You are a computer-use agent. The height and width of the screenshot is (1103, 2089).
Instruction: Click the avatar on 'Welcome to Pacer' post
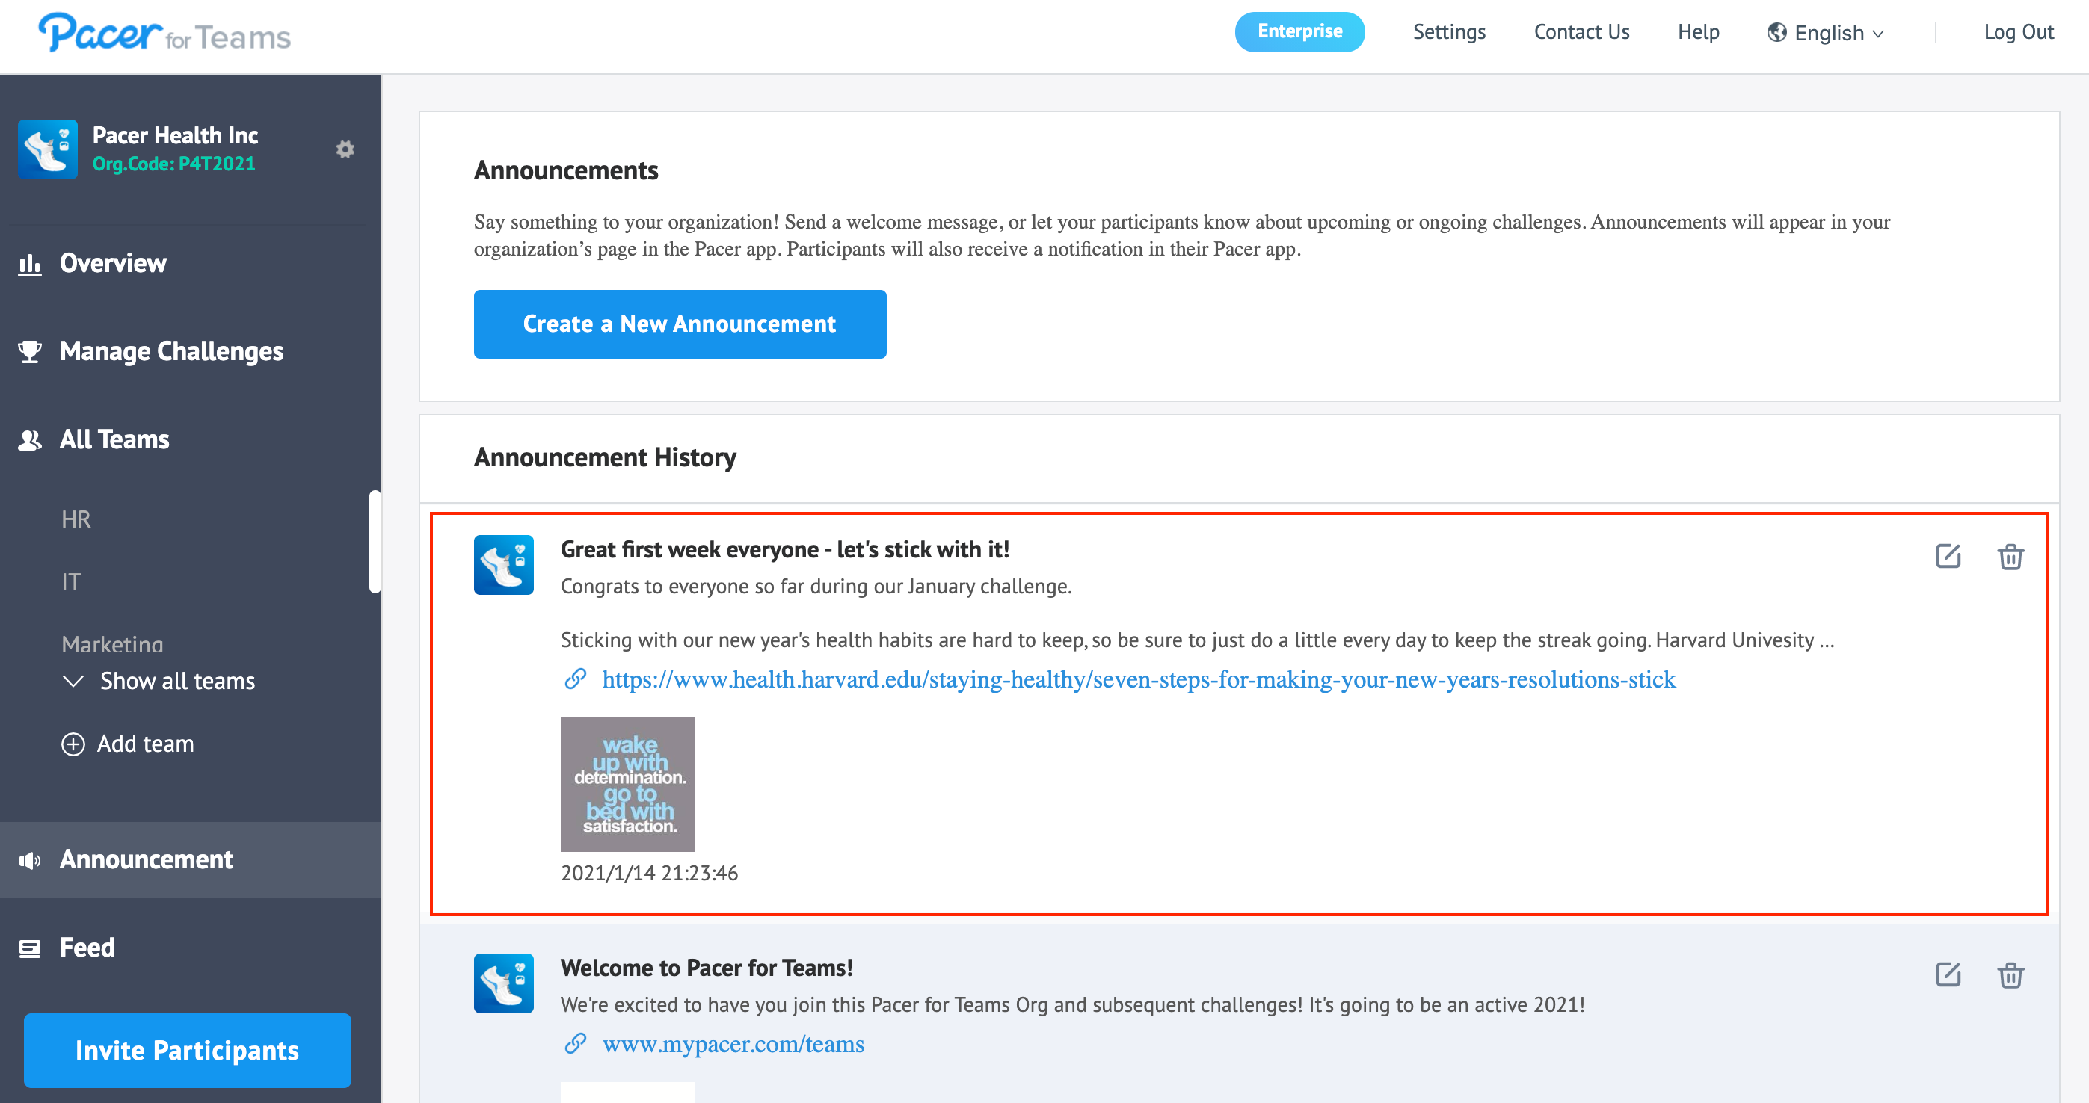click(504, 983)
